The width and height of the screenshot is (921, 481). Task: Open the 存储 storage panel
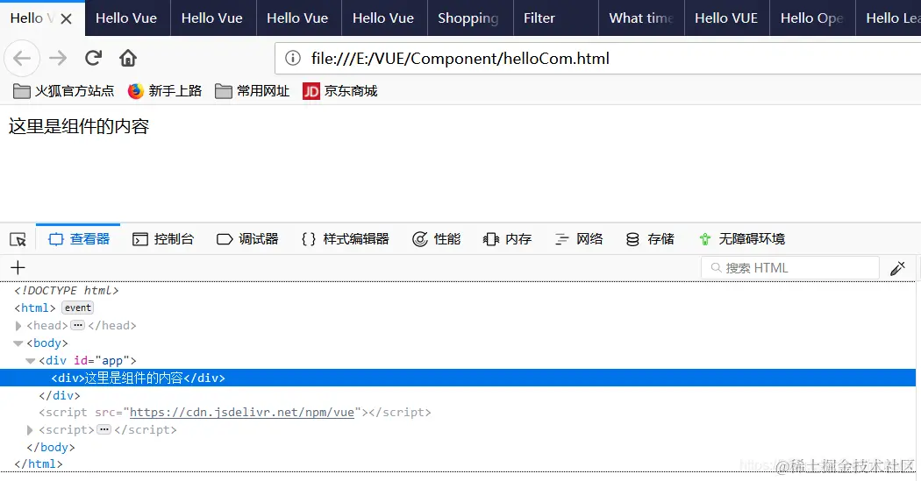[650, 239]
